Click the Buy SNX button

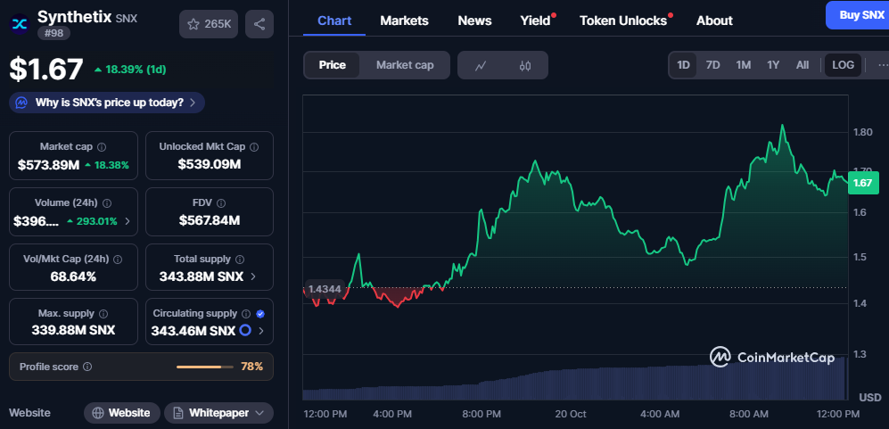point(856,15)
